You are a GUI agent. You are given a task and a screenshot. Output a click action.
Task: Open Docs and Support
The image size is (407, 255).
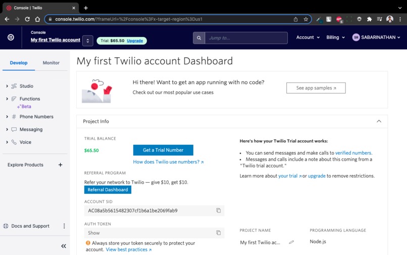[x=30, y=226]
